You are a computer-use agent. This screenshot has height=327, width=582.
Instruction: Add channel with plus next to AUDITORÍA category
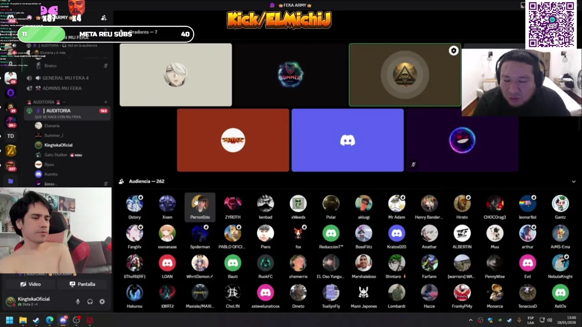point(105,102)
